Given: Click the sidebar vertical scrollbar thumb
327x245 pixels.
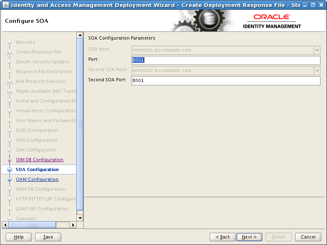Looking at the screenshot, I should point(80,125).
